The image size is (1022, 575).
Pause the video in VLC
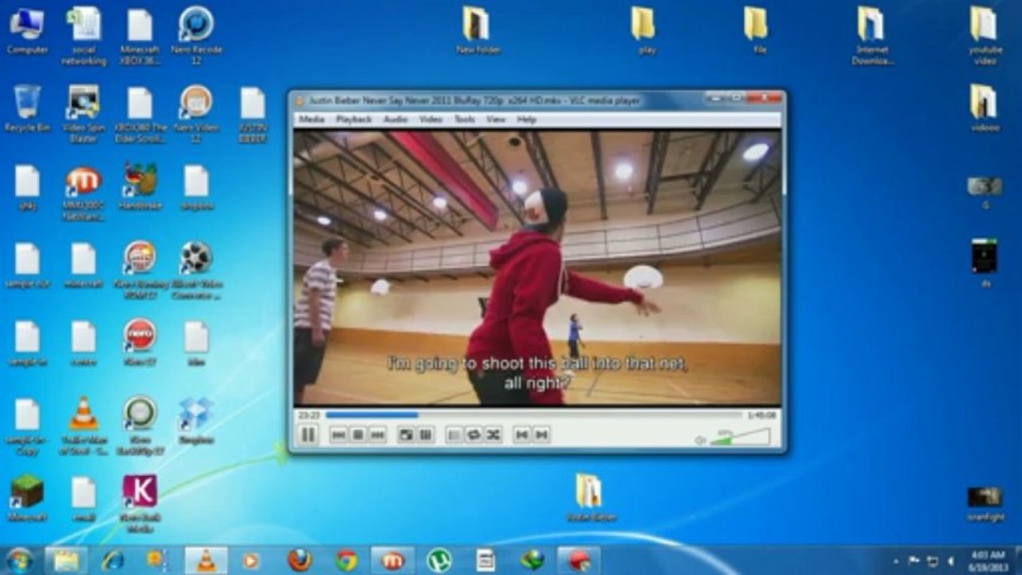coord(308,435)
